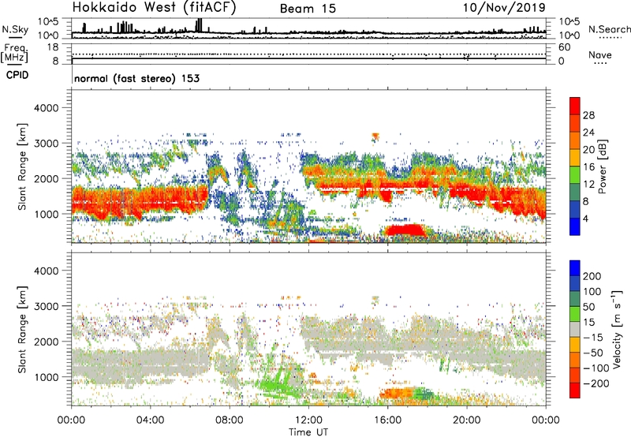Select Slant Range label of velocity panel
The width and height of the screenshot is (631, 437).
coord(22,330)
